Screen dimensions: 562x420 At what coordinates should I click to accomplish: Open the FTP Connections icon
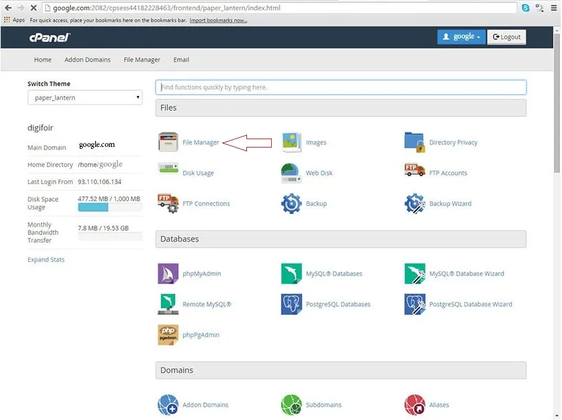pyautogui.click(x=168, y=203)
